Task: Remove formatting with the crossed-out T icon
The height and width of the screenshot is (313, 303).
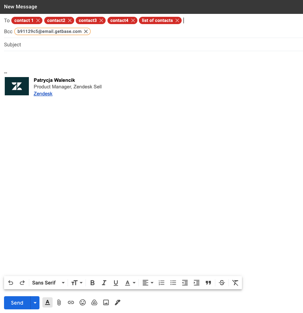Action: coord(235,283)
